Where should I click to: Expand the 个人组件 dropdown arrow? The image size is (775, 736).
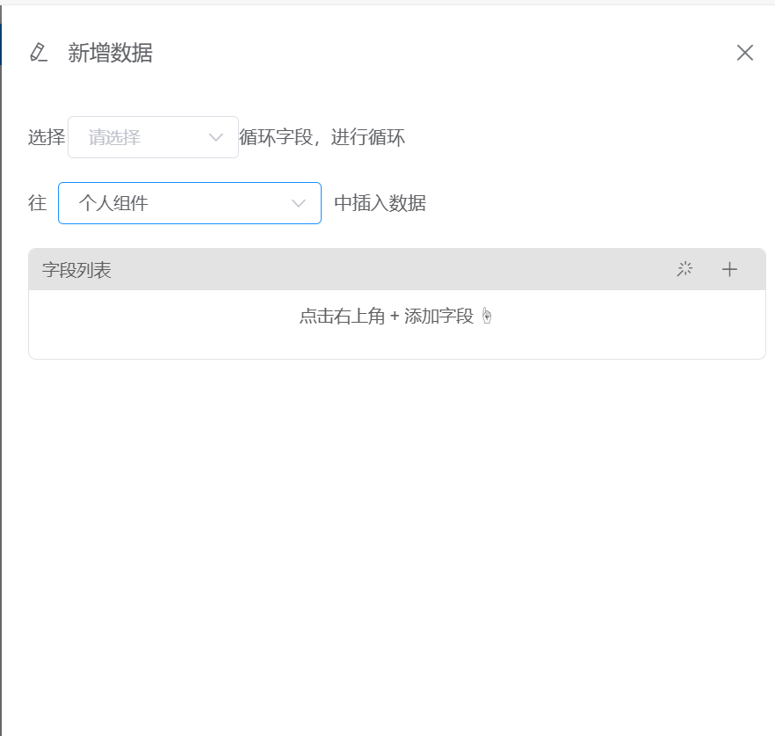299,203
